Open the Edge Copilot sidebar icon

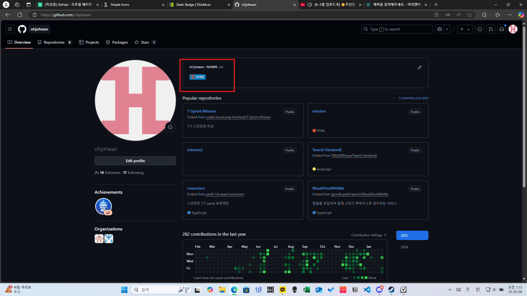[521, 15]
